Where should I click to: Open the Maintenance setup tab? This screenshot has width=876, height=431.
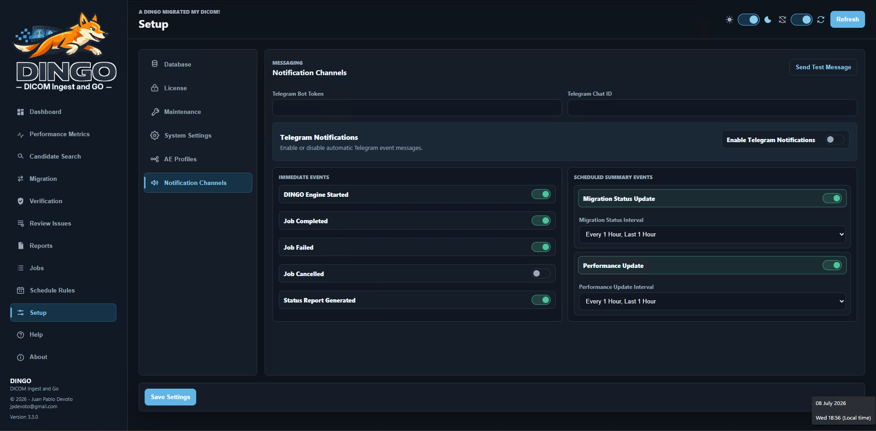click(198, 112)
